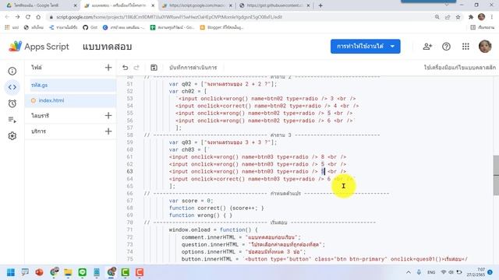
Task: Open new browser tab
Action: 320,5
